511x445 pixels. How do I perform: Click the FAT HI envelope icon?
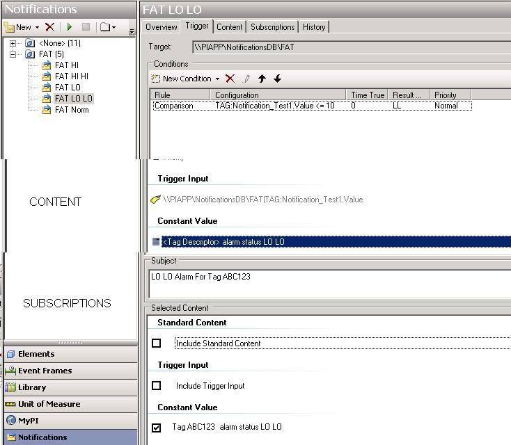pyautogui.click(x=46, y=65)
